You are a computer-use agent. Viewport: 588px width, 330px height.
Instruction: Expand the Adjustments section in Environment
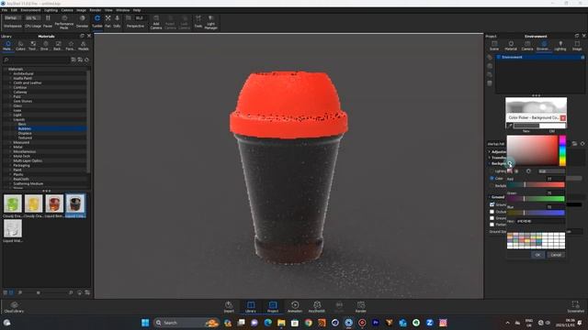point(490,152)
